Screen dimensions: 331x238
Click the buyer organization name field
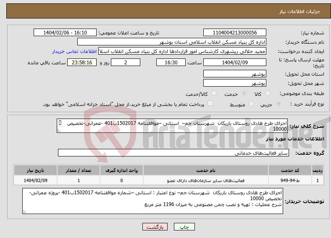coord(172,42)
